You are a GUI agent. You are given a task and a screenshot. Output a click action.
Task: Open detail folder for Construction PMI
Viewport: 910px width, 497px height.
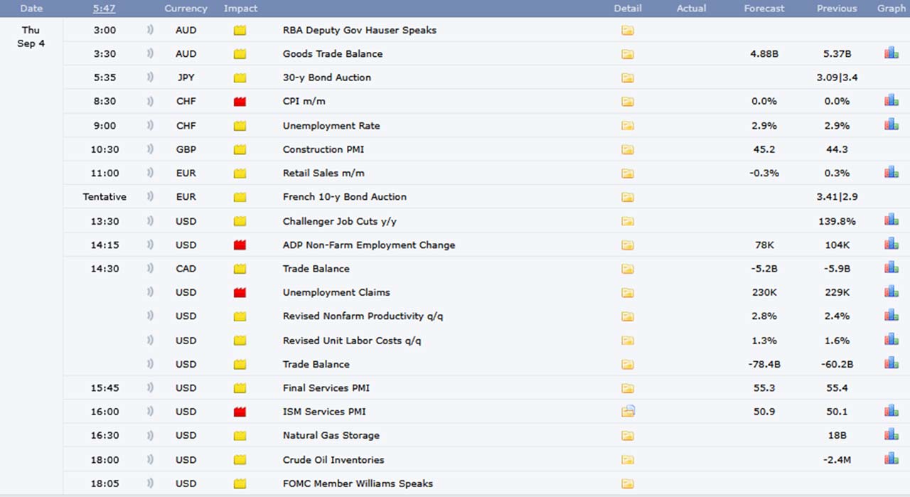click(x=627, y=149)
